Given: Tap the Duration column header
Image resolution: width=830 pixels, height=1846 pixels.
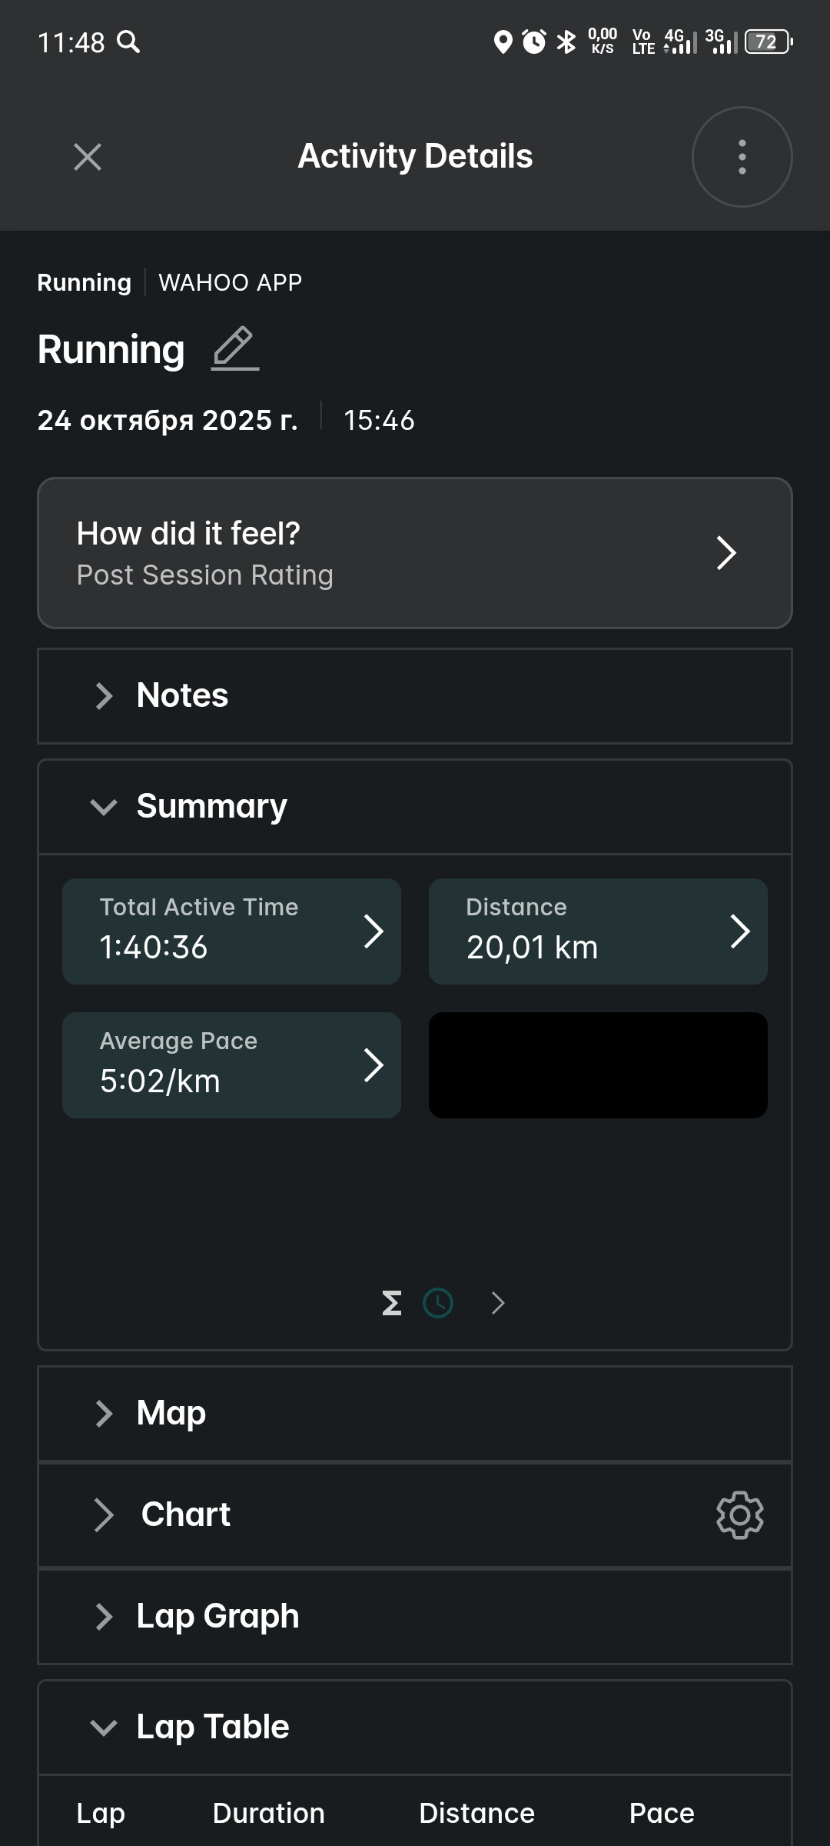Looking at the screenshot, I should click(268, 1813).
